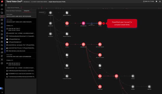Click criteria row powershell Start-Process
Screen dimensions: 162x94
click(21, 48)
